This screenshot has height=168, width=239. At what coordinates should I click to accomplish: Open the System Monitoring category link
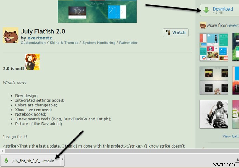tap(99, 43)
